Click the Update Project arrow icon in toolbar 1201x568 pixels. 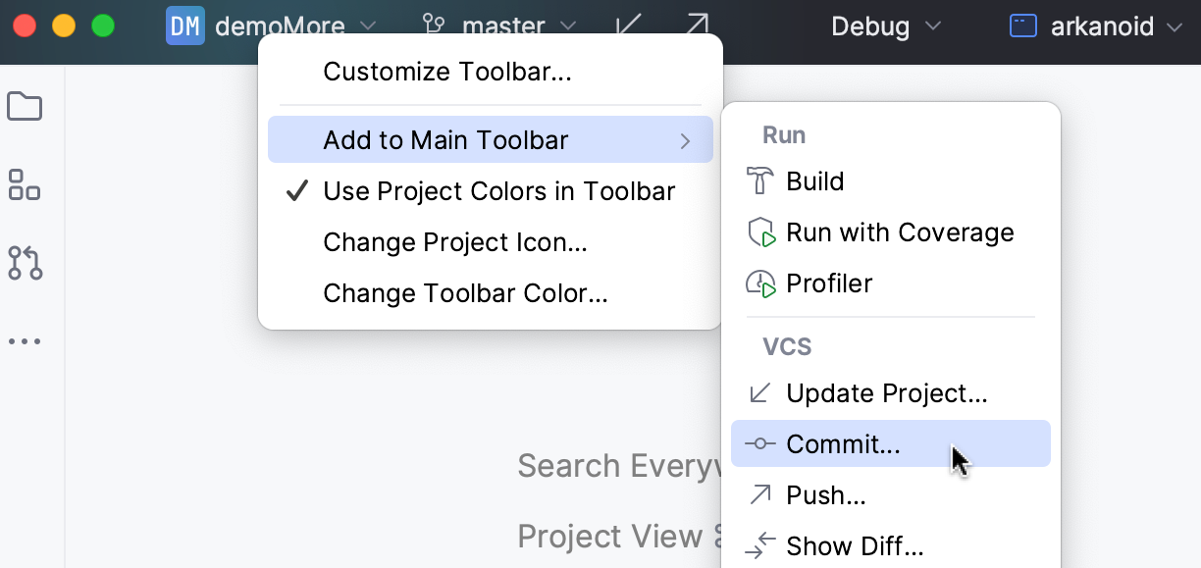[629, 26]
